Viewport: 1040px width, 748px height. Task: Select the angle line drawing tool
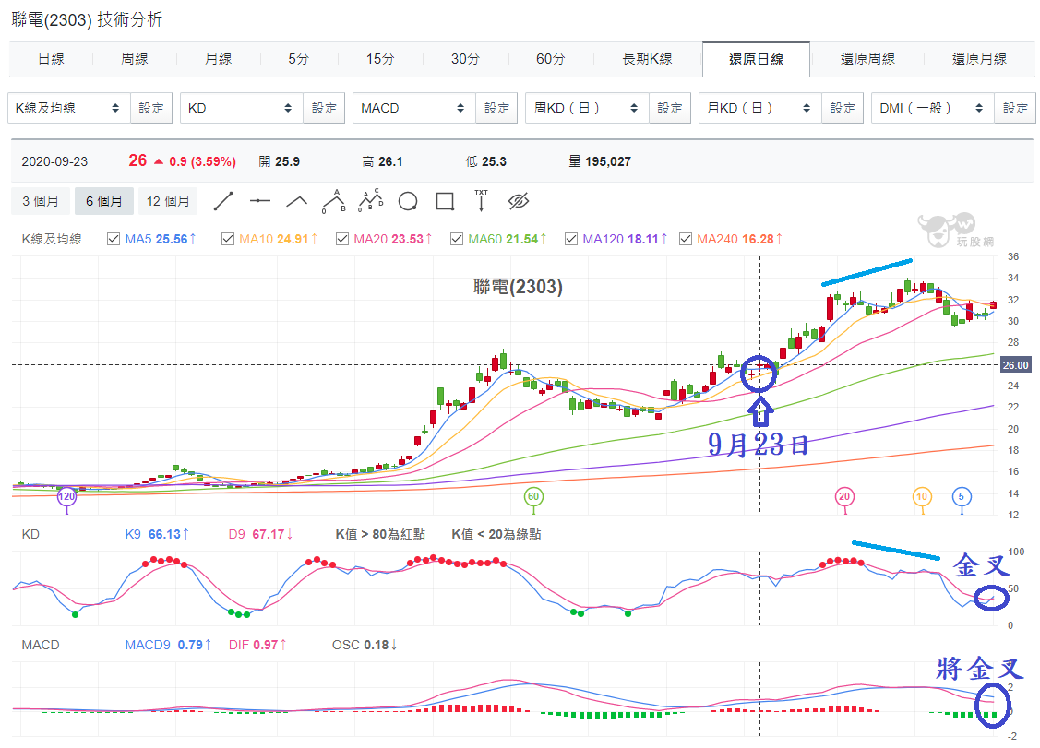pos(296,201)
